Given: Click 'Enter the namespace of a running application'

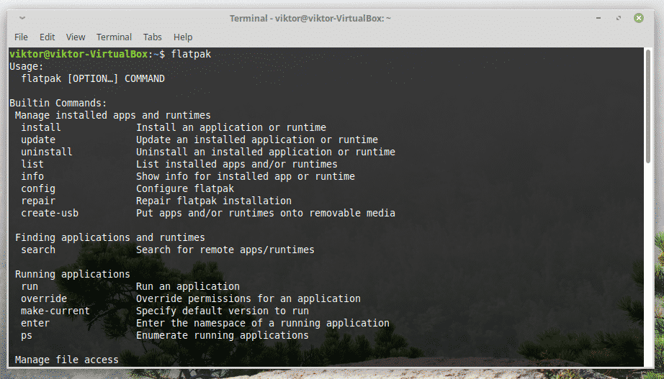Looking at the screenshot, I should 263,324.
